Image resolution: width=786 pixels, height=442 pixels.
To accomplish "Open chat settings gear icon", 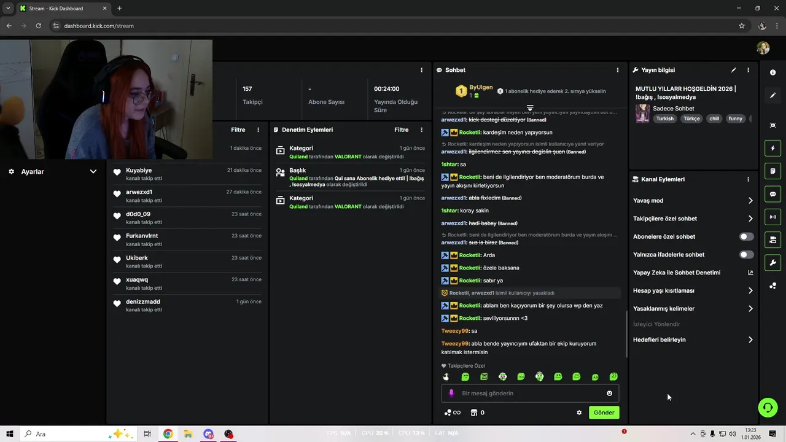I will (579, 413).
